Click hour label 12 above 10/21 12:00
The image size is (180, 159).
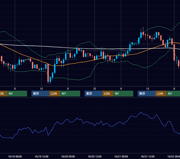tap(148, 89)
